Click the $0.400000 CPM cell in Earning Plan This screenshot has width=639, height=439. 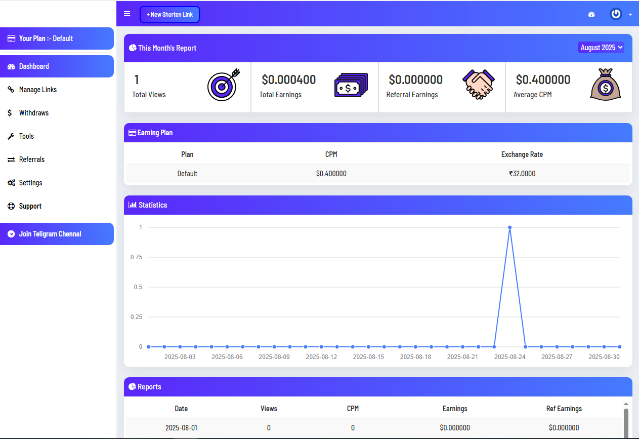331,174
